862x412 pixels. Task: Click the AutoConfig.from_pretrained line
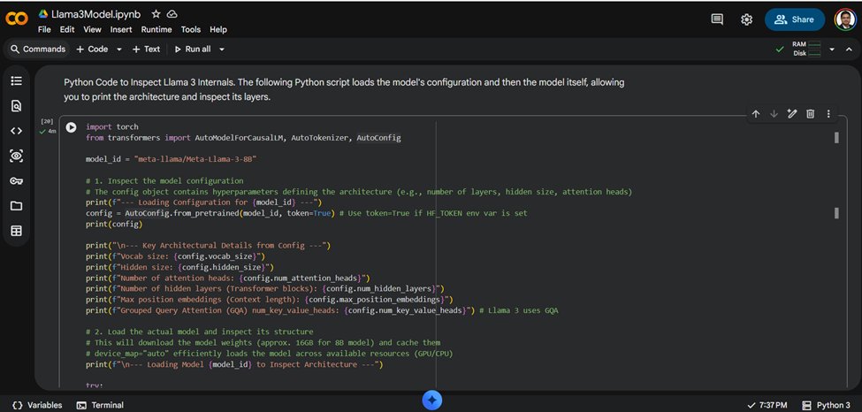(x=306, y=213)
